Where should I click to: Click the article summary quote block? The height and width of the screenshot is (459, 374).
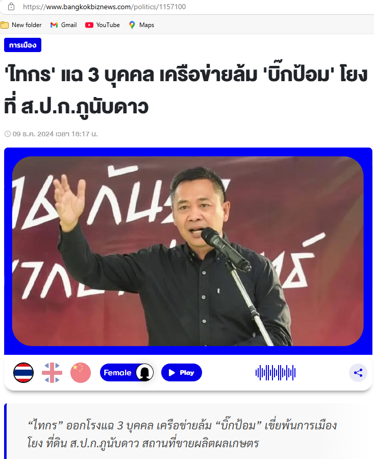pos(188,431)
